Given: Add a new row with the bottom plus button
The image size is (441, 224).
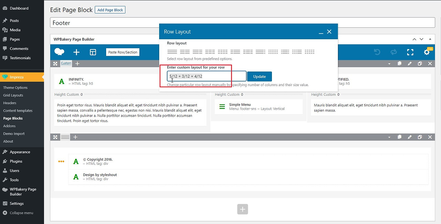Looking at the screenshot, I should click(x=243, y=209).
